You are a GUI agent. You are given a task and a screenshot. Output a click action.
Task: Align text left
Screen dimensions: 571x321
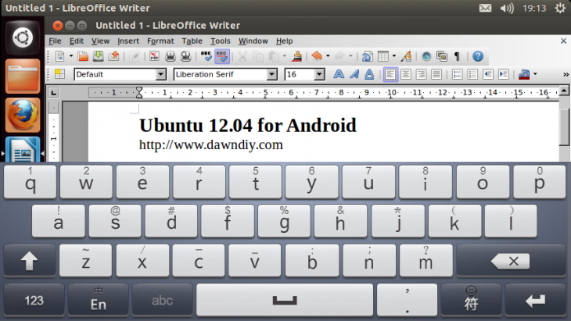point(390,74)
